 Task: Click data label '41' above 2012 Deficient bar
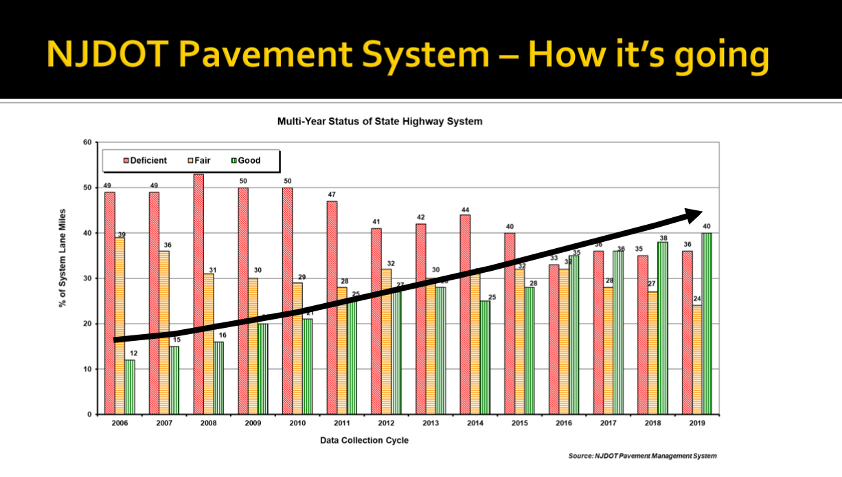pos(376,222)
